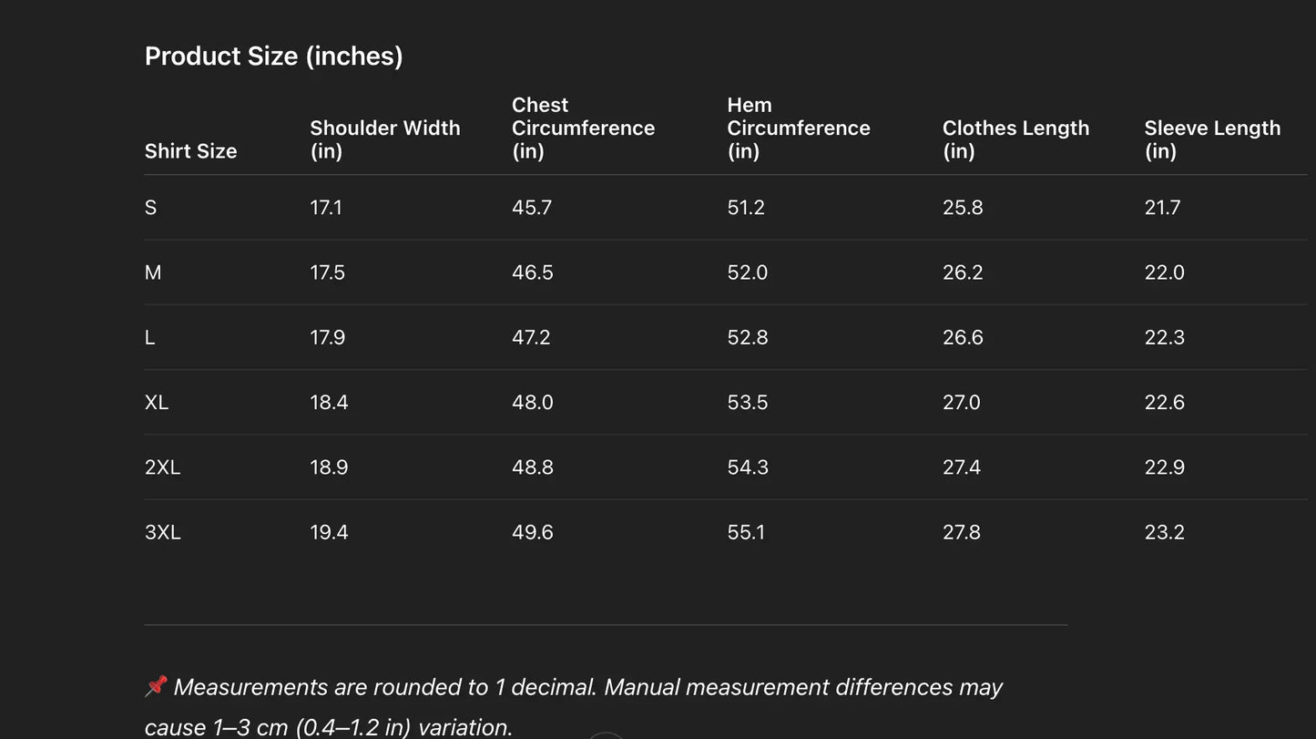Screen dimensions: 1316x739
Task: Select the Sleeve Length column header
Action: [x=1211, y=139]
